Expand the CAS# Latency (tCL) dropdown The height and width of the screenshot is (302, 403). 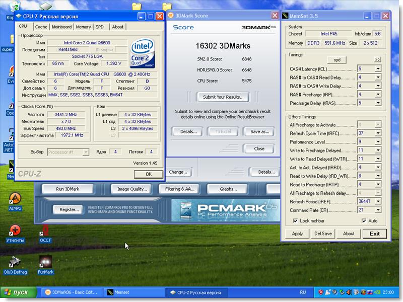(378, 68)
